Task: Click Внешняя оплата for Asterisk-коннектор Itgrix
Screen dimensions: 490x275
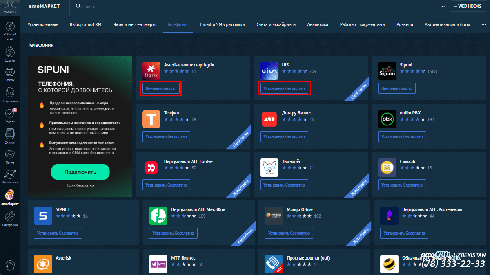Action: pyautogui.click(x=160, y=88)
